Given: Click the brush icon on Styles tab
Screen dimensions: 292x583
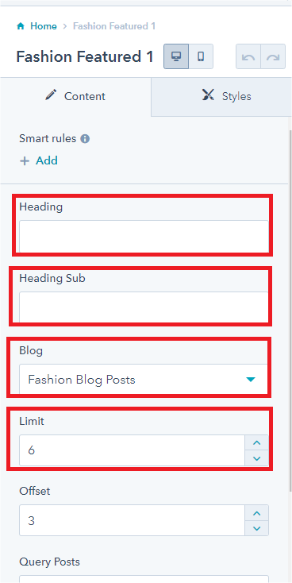Looking at the screenshot, I should point(208,95).
